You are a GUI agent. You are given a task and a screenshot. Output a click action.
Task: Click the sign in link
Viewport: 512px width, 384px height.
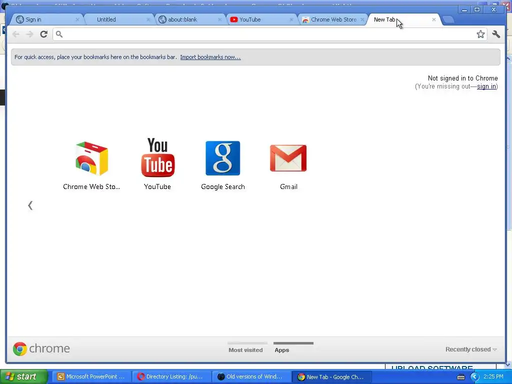[x=486, y=86]
